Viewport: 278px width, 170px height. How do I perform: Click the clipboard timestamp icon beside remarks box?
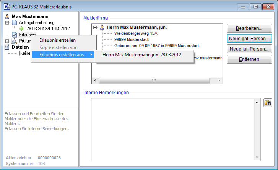[x=268, y=103]
